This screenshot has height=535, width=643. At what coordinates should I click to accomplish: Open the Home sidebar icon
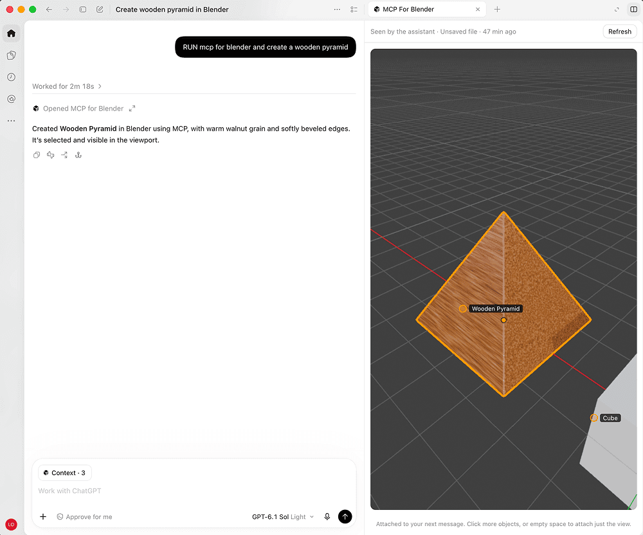[11, 33]
